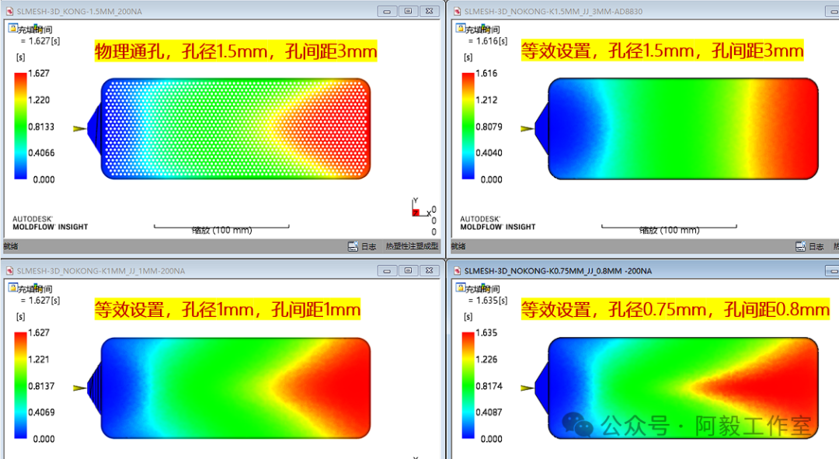Click the legend value 0.4069
Viewport: 839px width, 459px height.
pyautogui.click(x=41, y=412)
